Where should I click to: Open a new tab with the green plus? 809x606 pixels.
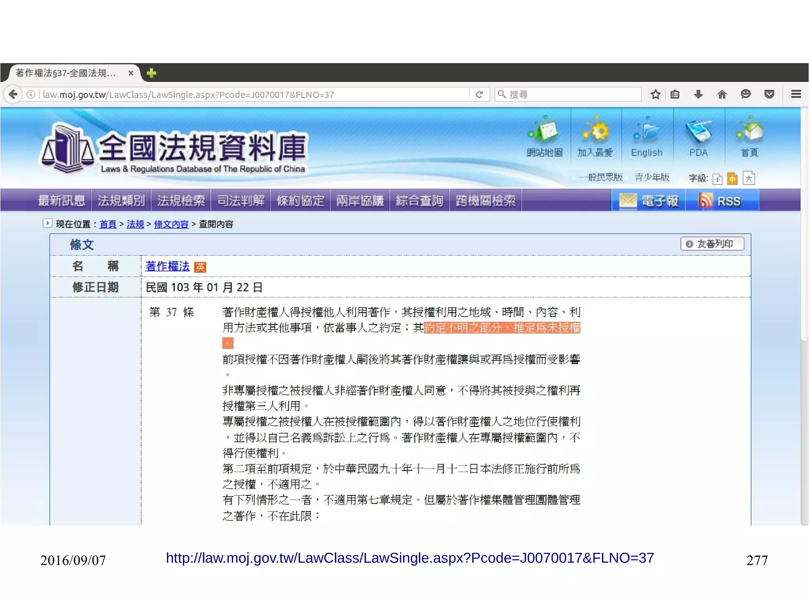[151, 73]
